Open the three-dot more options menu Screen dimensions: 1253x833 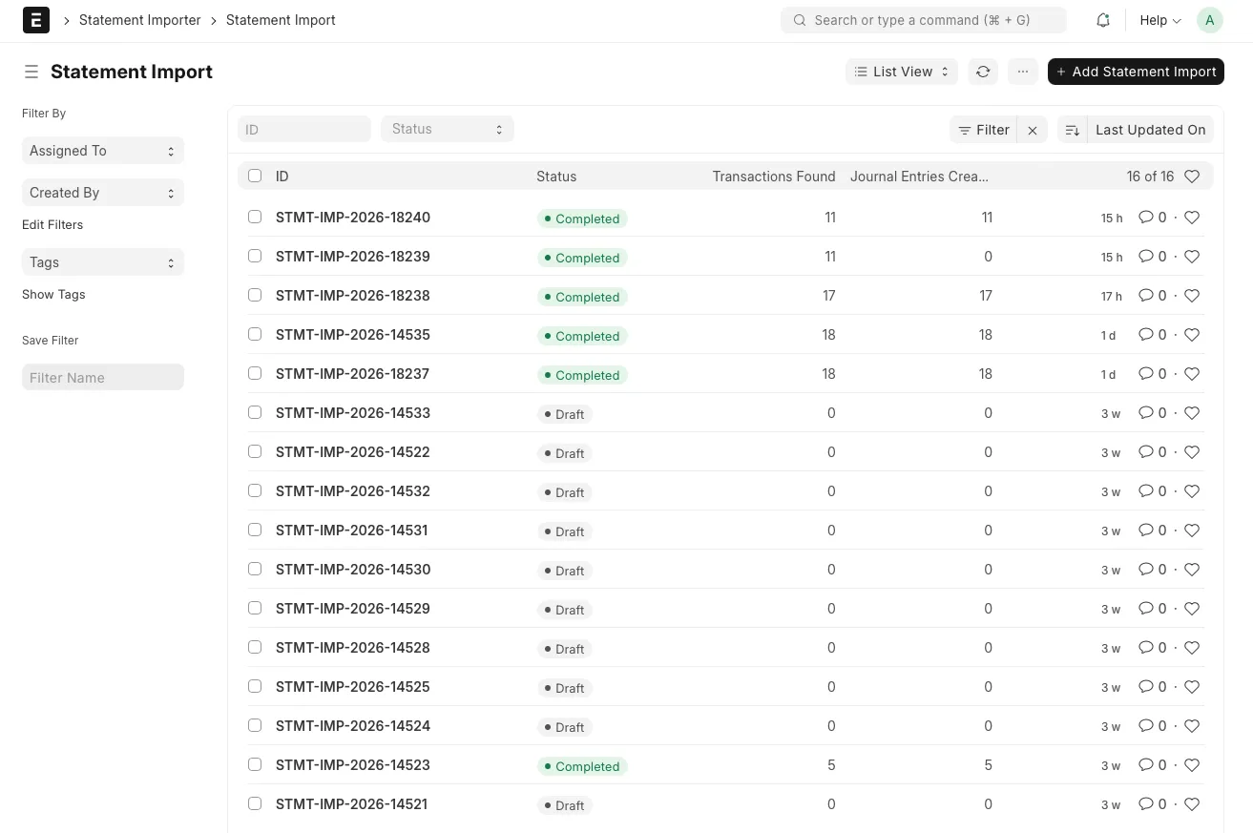click(1022, 72)
